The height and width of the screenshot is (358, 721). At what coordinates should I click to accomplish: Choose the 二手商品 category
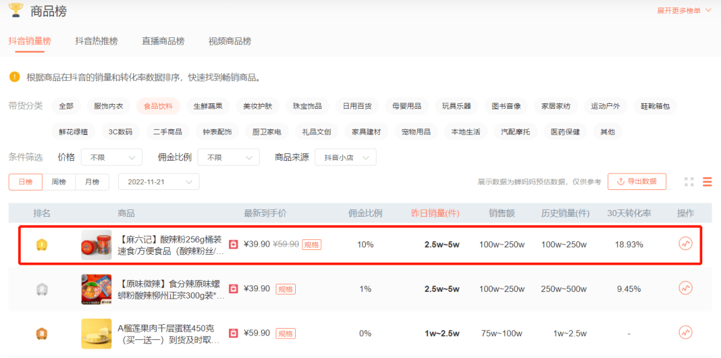pyautogui.click(x=168, y=132)
